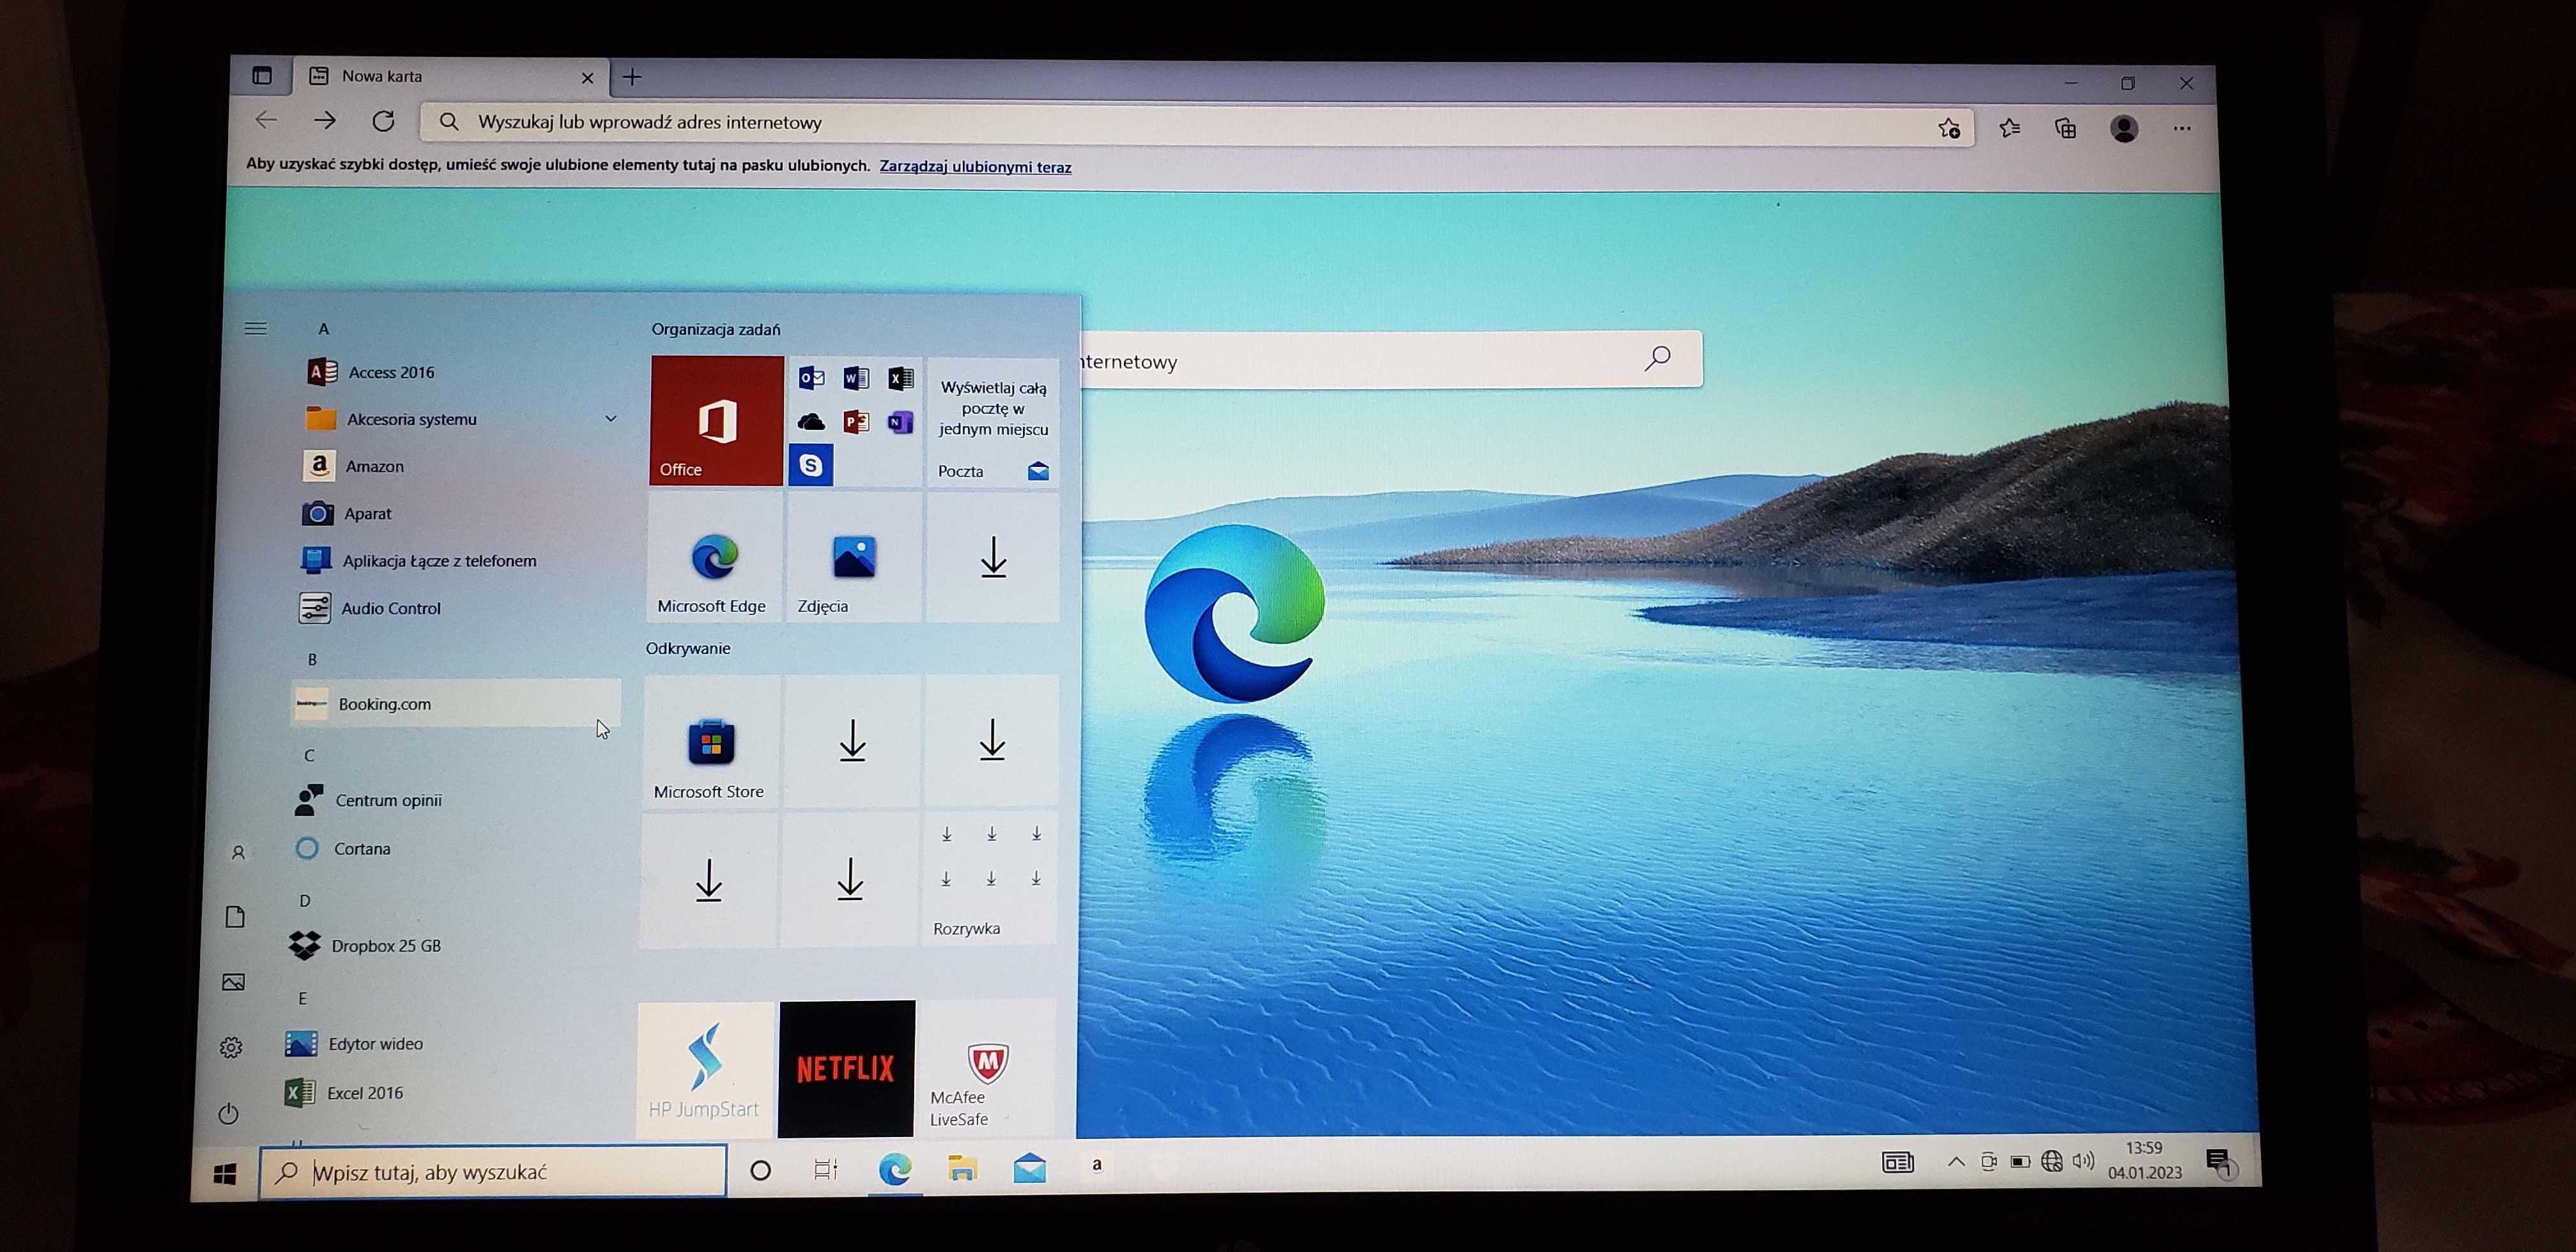This screenshot has height=1252, width=2576.
Task: Open Cortana circle on taskbar
Action: pyautogui.click(x=760, y=1170)
